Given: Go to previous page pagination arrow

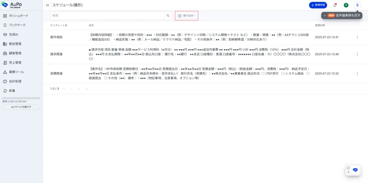Looking at the screenshot, I should (x=71, y=89).
